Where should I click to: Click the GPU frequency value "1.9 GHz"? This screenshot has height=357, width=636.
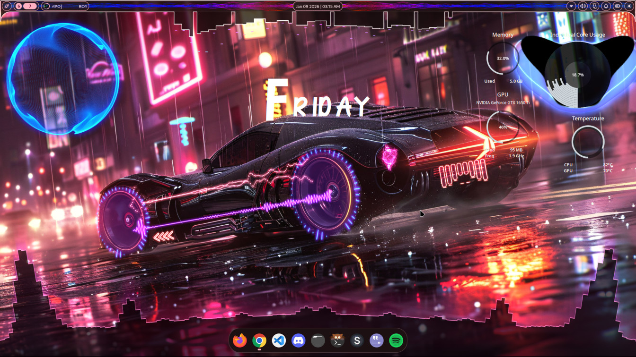pos(516,156)
